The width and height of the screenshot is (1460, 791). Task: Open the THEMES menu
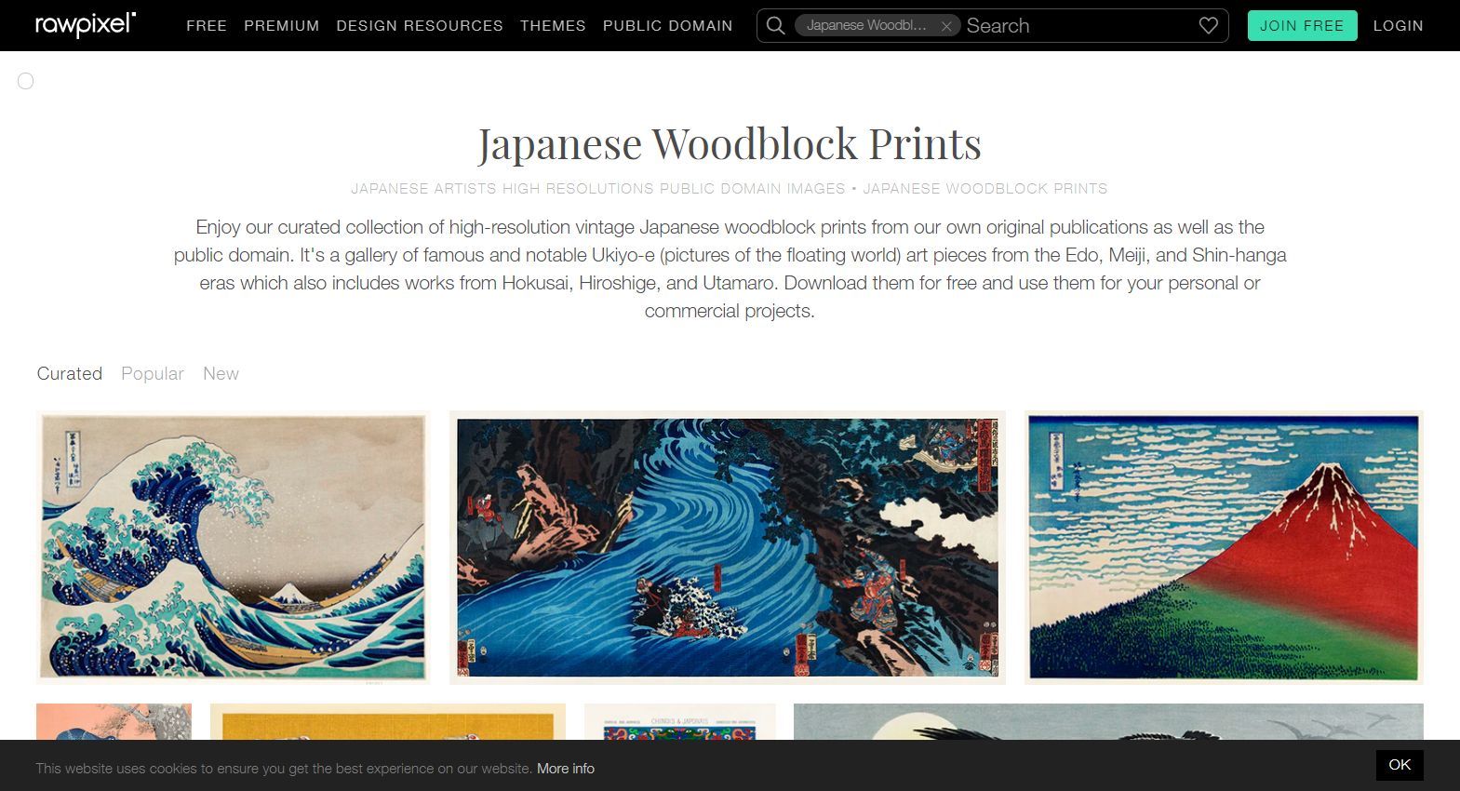[x=553, y=26]
